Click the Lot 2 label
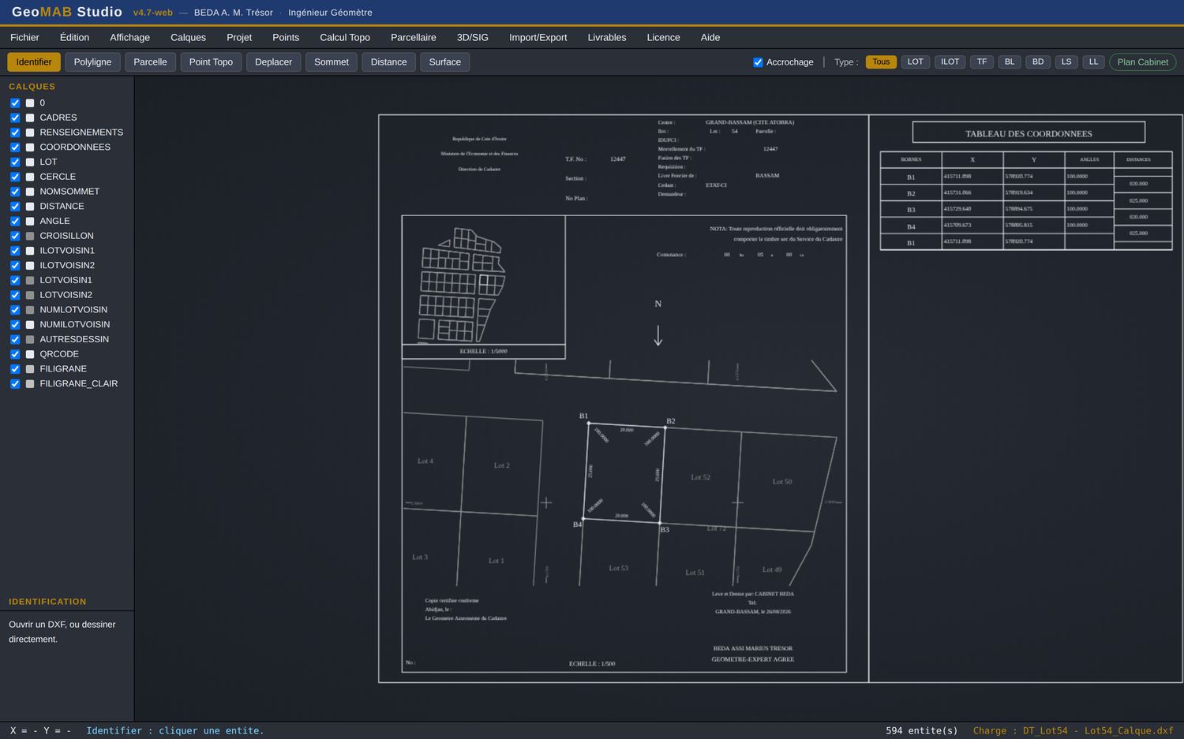This screenshot has height=739, width=1184. (x=501, y=465)
